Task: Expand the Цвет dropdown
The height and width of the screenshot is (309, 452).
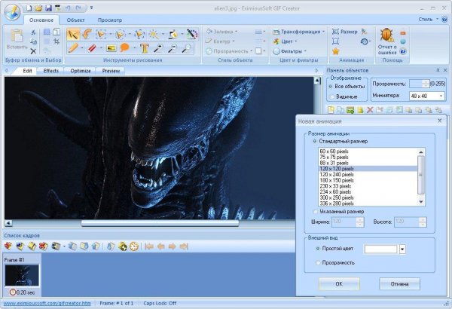Action: tap(285, 41)
